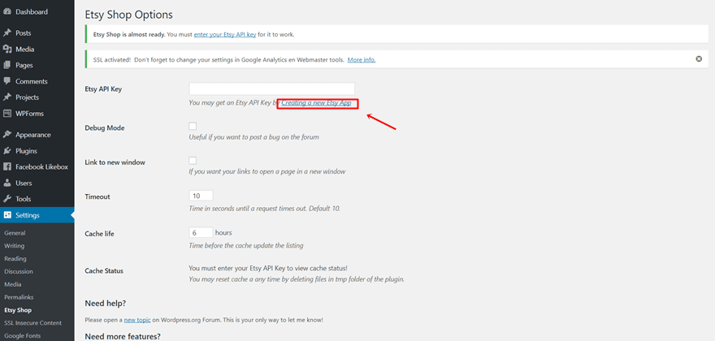Click the Posts pushpin icon
The height and width of the screenshot is (341, 715).
click(x=6, y=32)
